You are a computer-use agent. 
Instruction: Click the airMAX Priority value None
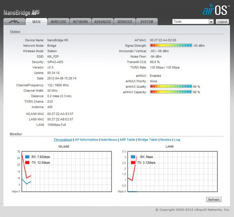pyautogui.click(x=154, y=81)
